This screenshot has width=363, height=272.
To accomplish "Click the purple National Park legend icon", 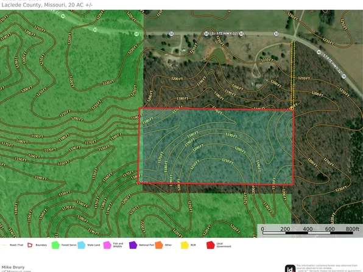I will tap(133, 245).
